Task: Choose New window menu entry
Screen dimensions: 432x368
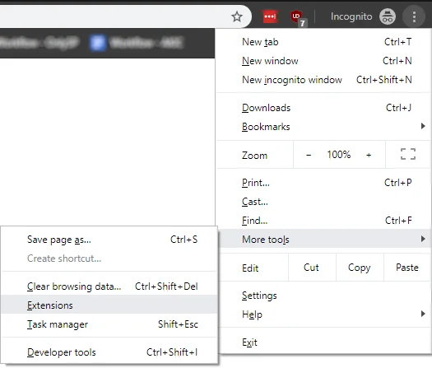Action: click(323, 61)
